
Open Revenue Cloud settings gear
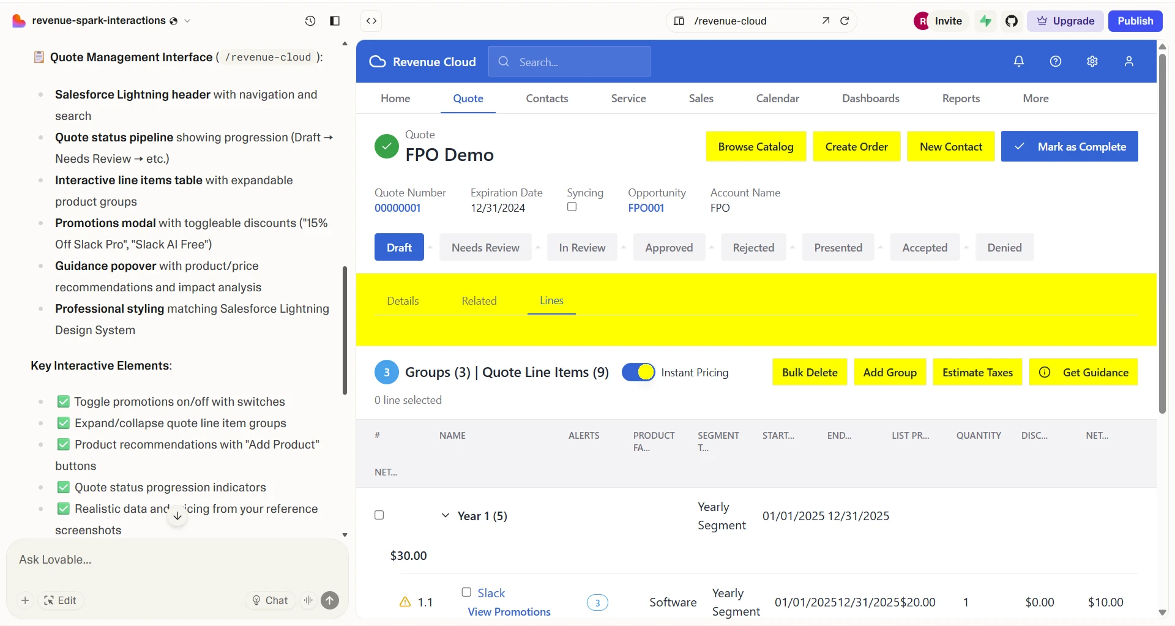pyautogui.click(x=1092, y=61)
